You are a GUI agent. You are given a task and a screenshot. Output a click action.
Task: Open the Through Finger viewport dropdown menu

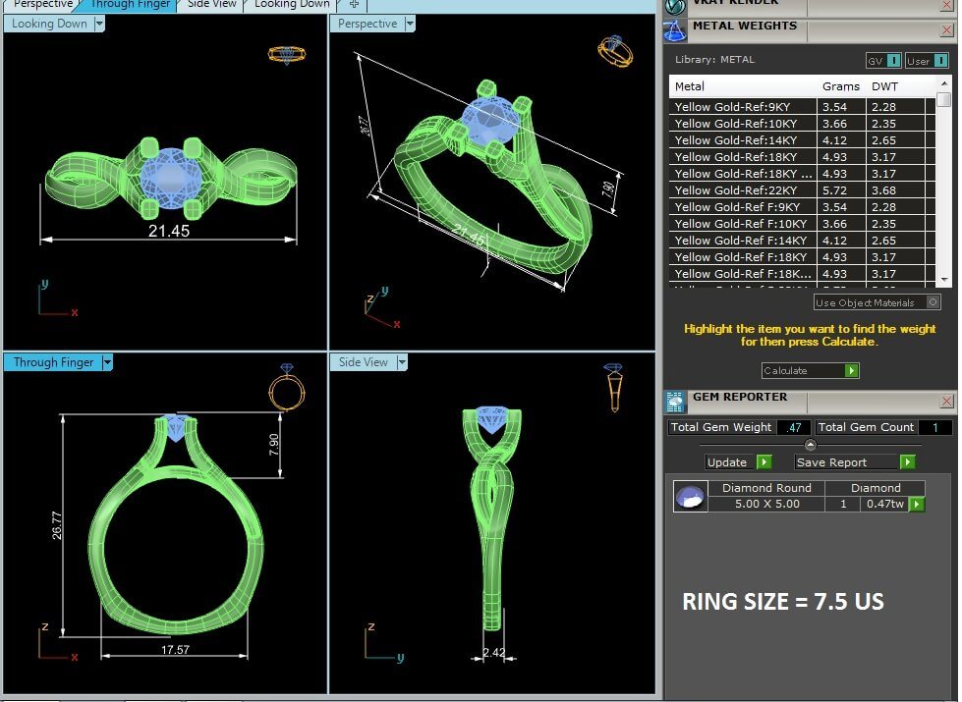click(x=107, y=362)
